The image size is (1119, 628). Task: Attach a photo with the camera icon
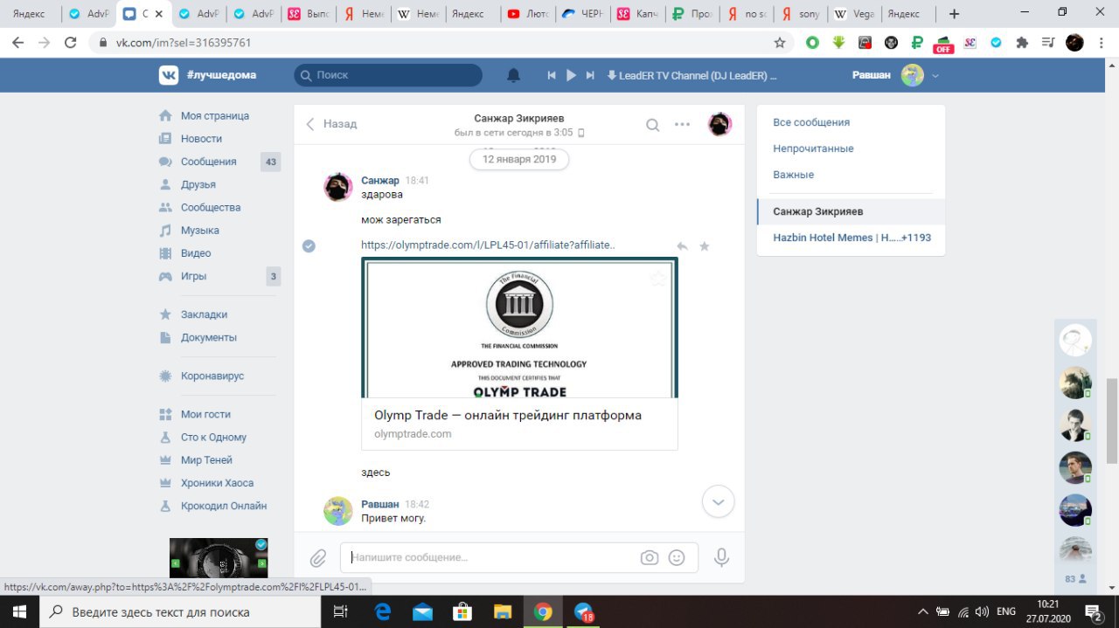coord(649,557)
